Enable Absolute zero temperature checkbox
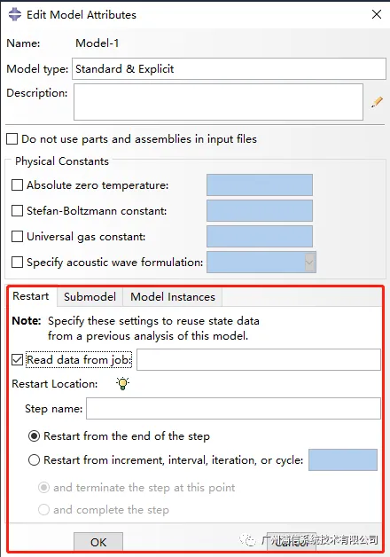 click(x=17, y=185)
